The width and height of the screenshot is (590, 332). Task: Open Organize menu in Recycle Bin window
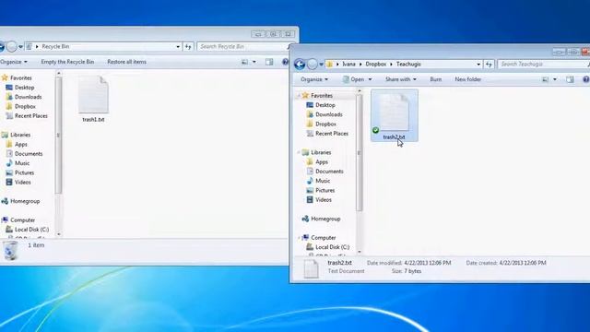[14, 62]
